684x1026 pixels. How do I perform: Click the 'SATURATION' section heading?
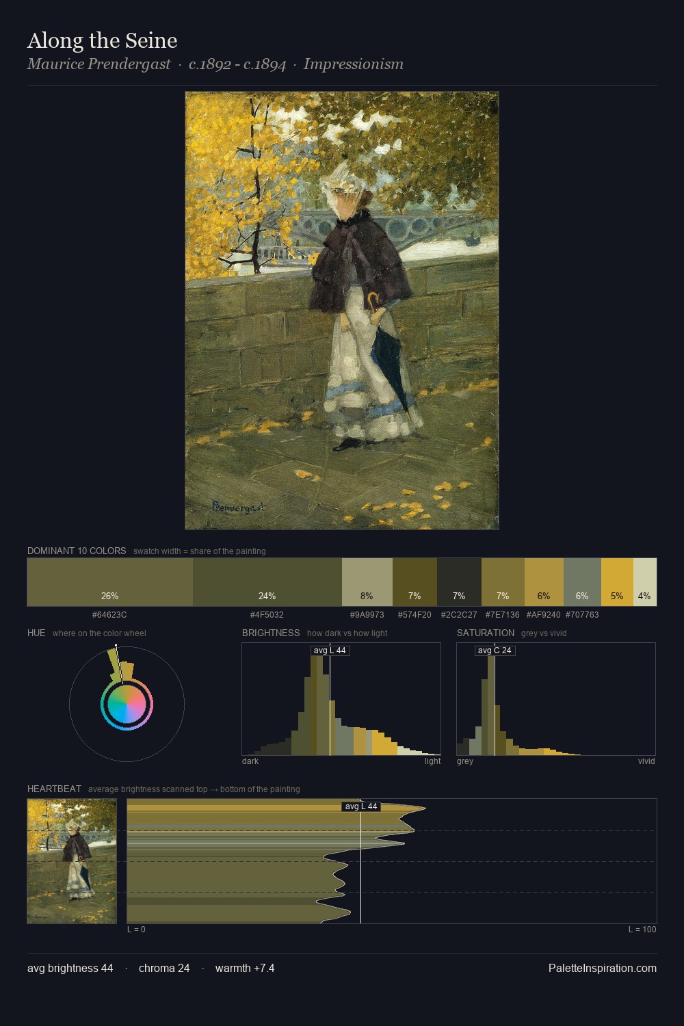click(486, 633)
